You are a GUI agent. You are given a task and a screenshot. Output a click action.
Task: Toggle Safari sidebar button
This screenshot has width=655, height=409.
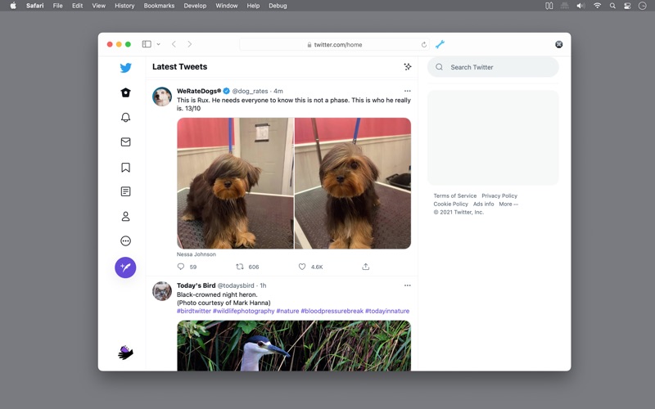[x=147, y=44]
